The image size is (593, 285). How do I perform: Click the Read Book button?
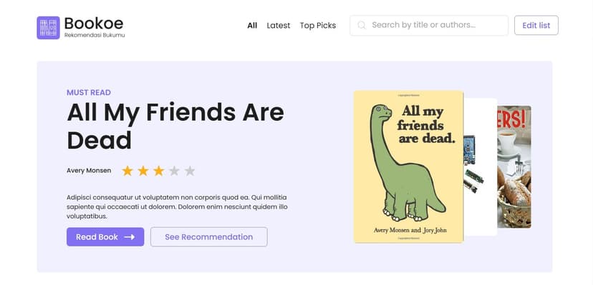pyautogui.click(x=105, y=236)
